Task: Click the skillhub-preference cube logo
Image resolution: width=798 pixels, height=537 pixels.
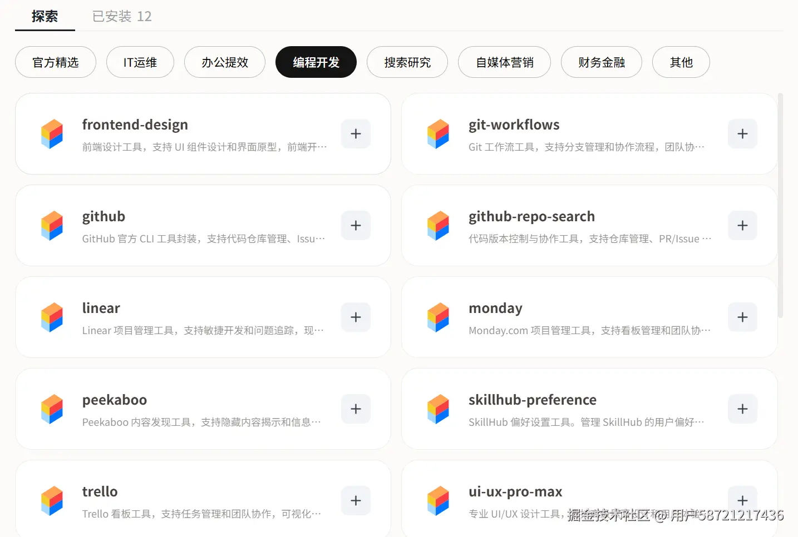Action: coord(438,409)
